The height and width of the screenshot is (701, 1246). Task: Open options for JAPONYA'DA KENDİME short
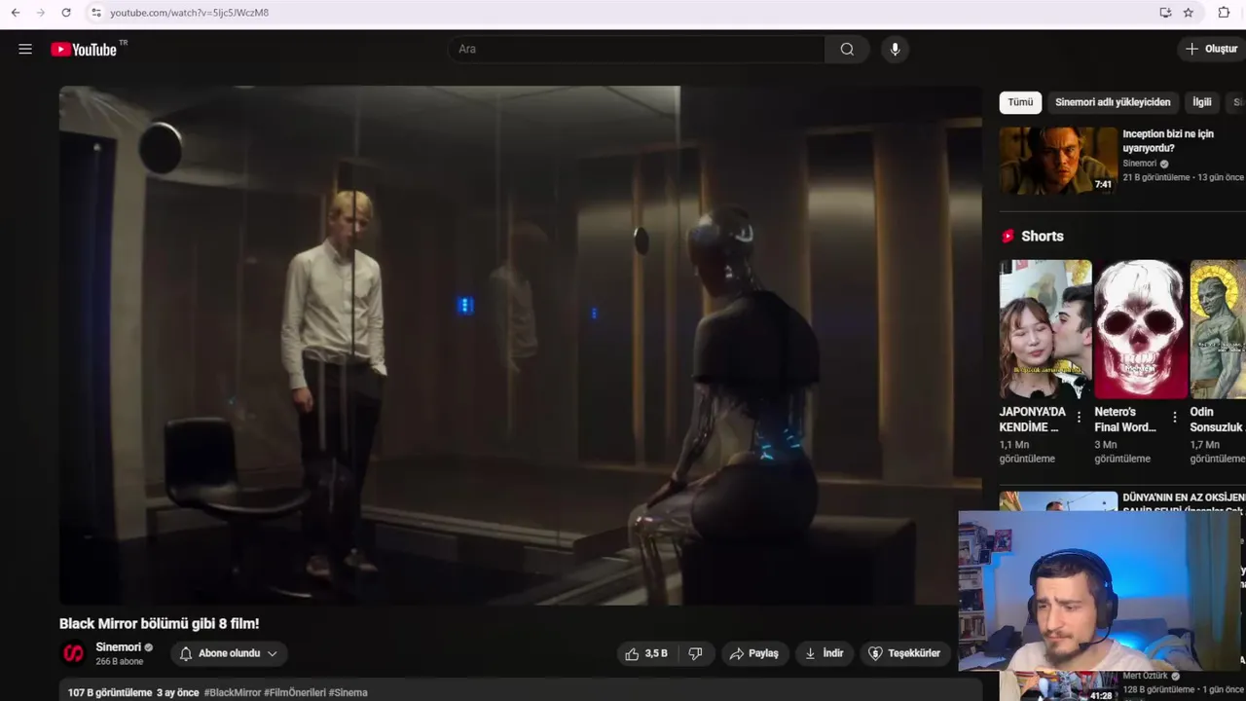(x=1079, y=417)
